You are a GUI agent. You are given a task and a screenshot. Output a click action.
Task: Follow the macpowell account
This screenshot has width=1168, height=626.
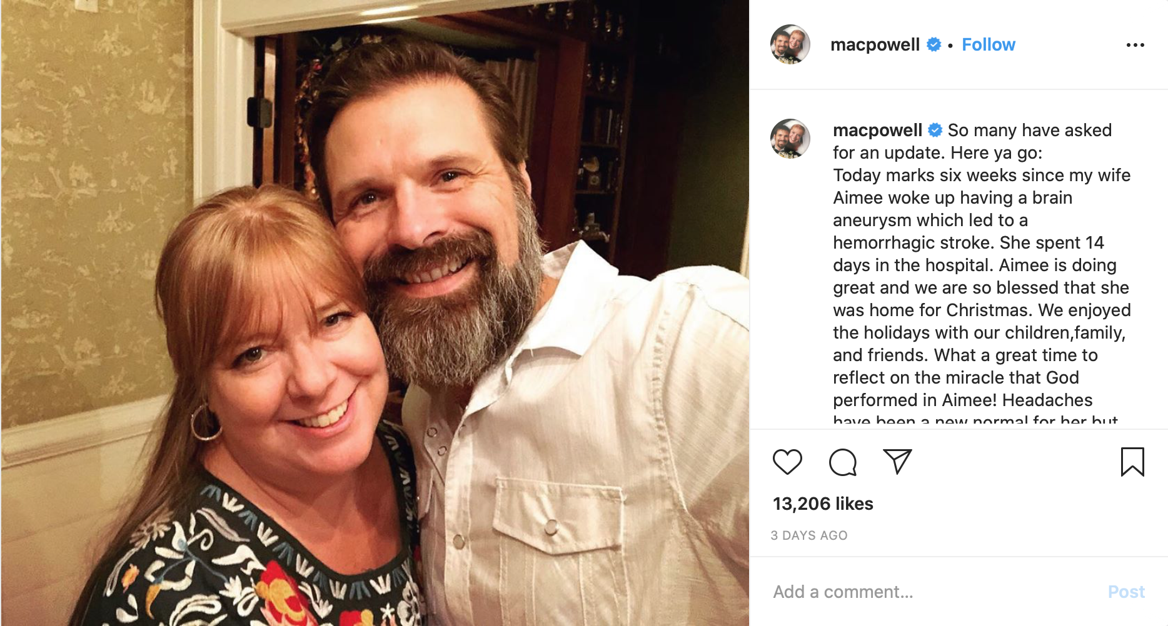(988, 45)
